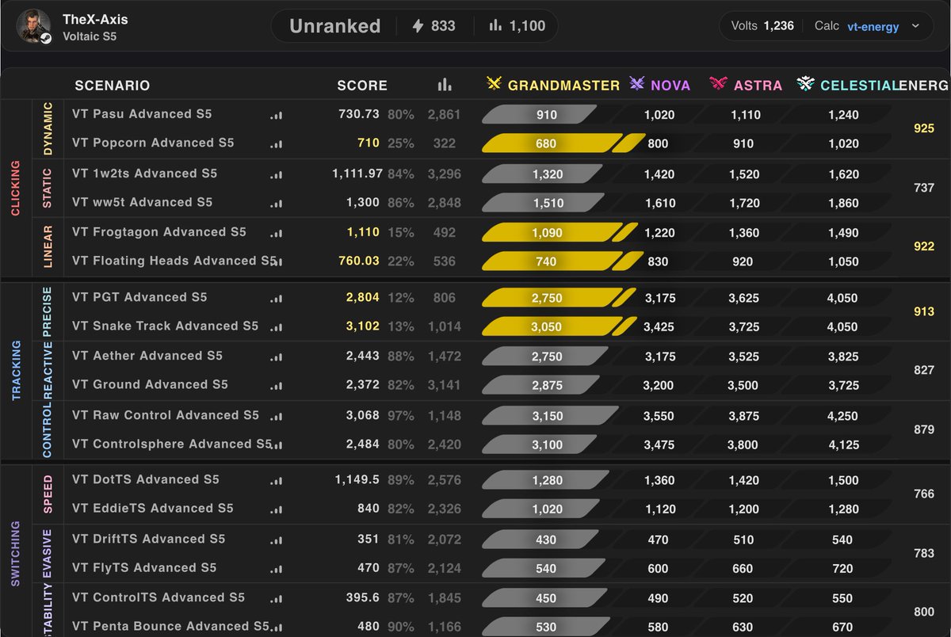
Task: Select the SPEED subcategory label
Action: (48, 494)
